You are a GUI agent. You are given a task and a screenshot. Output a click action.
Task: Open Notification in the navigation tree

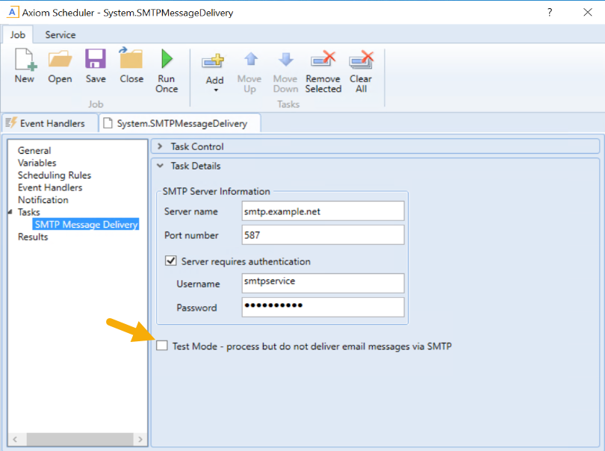pyautogui.click(x=43, y=200)
